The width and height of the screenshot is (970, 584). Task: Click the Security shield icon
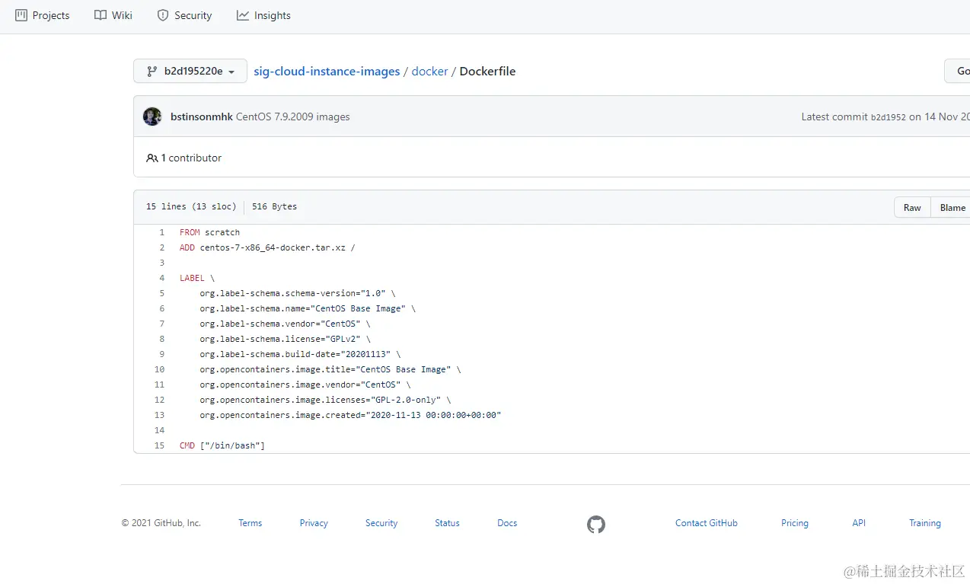point(163,15)
